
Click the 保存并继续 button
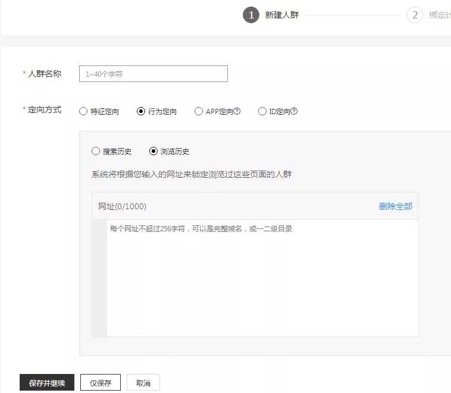(x=47, y=382)
